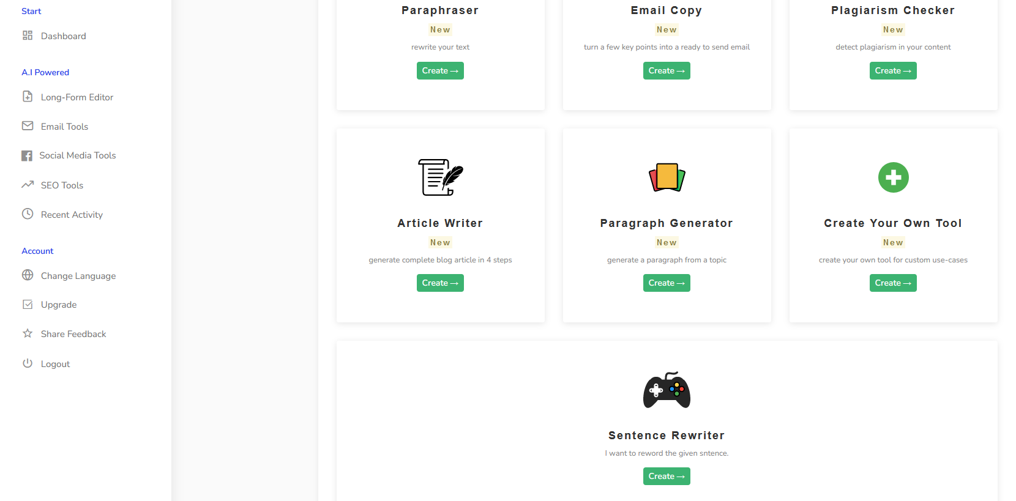Screen dimensions: 1016x501
Task: Click the Paragraph Generator cards icon
Action: click(x=667, y=177)
